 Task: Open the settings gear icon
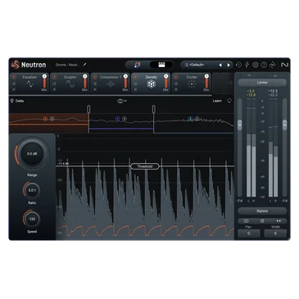coord(256,65)
